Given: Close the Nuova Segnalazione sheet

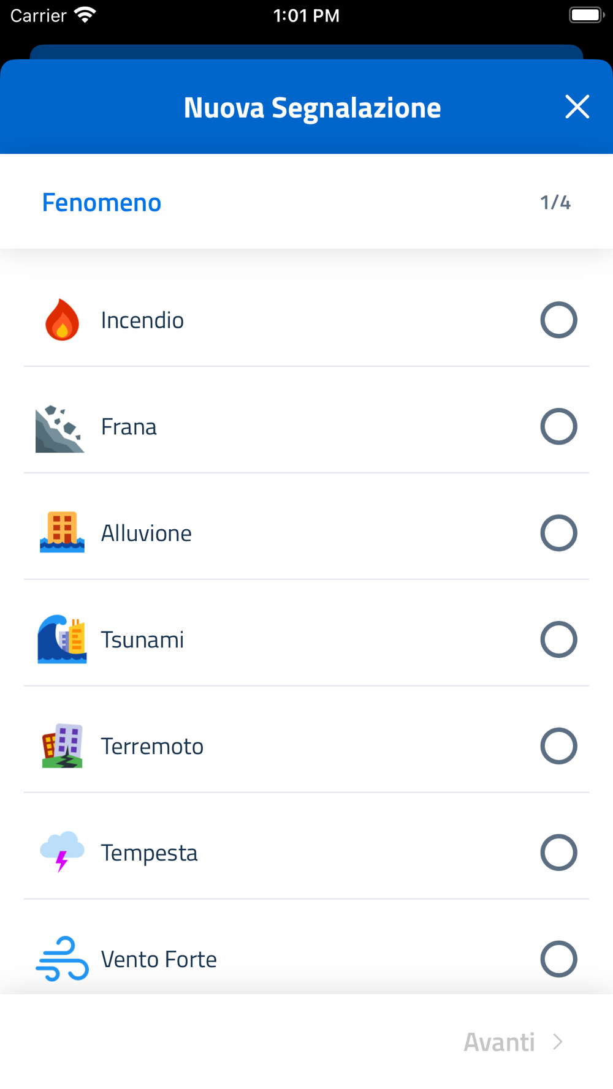Looking at the screenshot, I should tap(577, 107).
